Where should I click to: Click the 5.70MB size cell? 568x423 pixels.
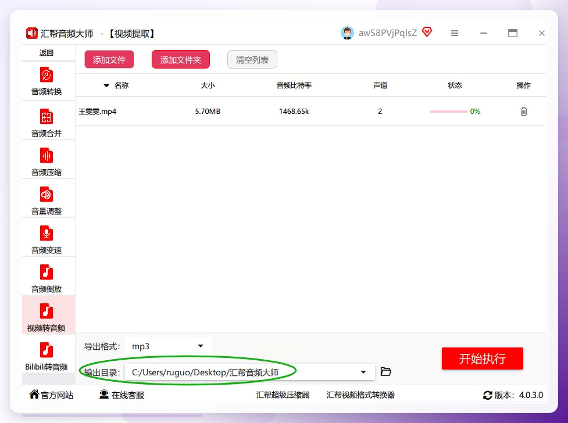click(208, 111)
